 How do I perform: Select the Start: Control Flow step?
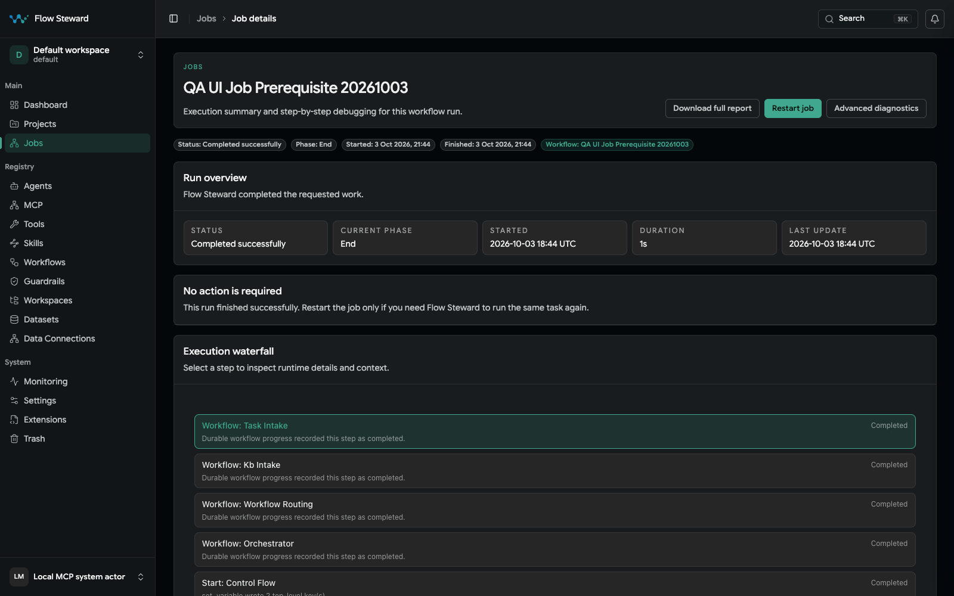point(555,584)
